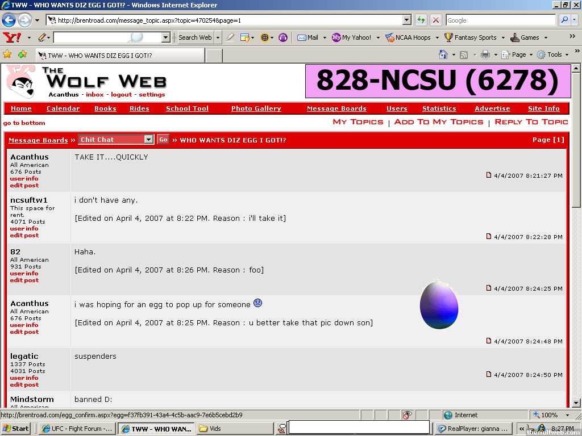Open the address bar URL history dropdown

406,20
